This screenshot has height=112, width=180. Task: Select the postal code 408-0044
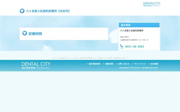124,37
